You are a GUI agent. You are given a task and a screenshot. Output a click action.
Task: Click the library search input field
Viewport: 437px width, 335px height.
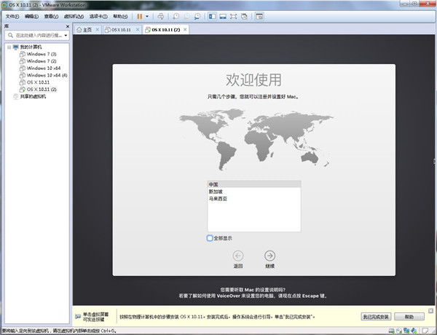36,36
